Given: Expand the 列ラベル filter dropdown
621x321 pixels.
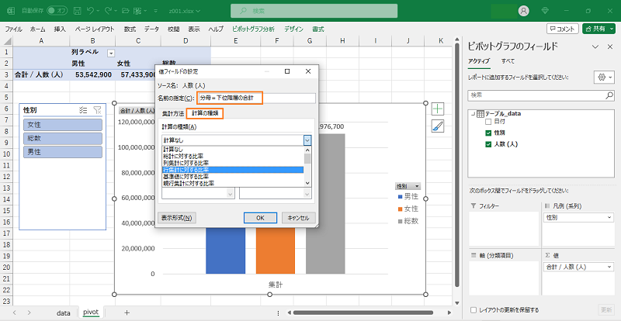Looking at the screenshot, I should point(110,52).
